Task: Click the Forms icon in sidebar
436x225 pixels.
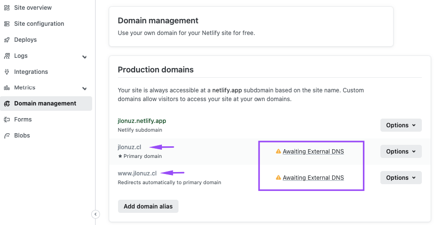Action: click(7, 120)
